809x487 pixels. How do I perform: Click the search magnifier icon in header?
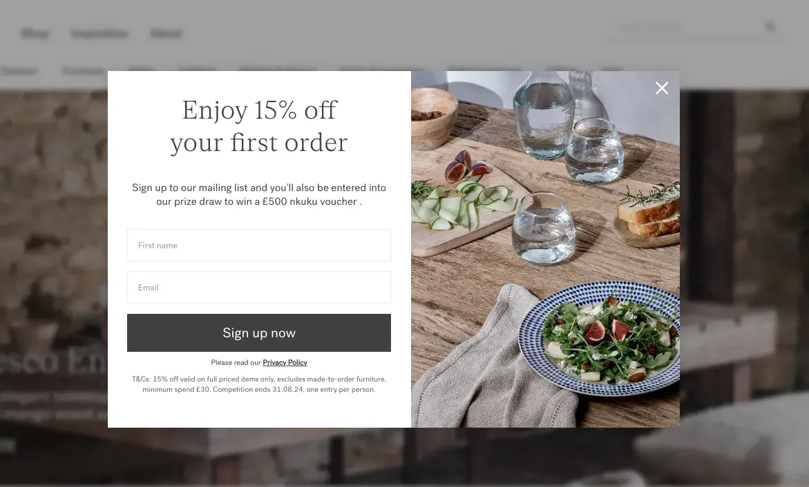tap(770, 27)
